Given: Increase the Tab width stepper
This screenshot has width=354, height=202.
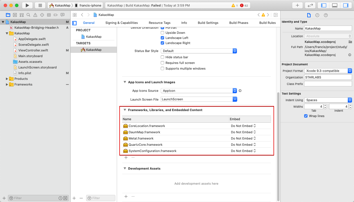Looking at the screenshot, I should coord(325,105).
